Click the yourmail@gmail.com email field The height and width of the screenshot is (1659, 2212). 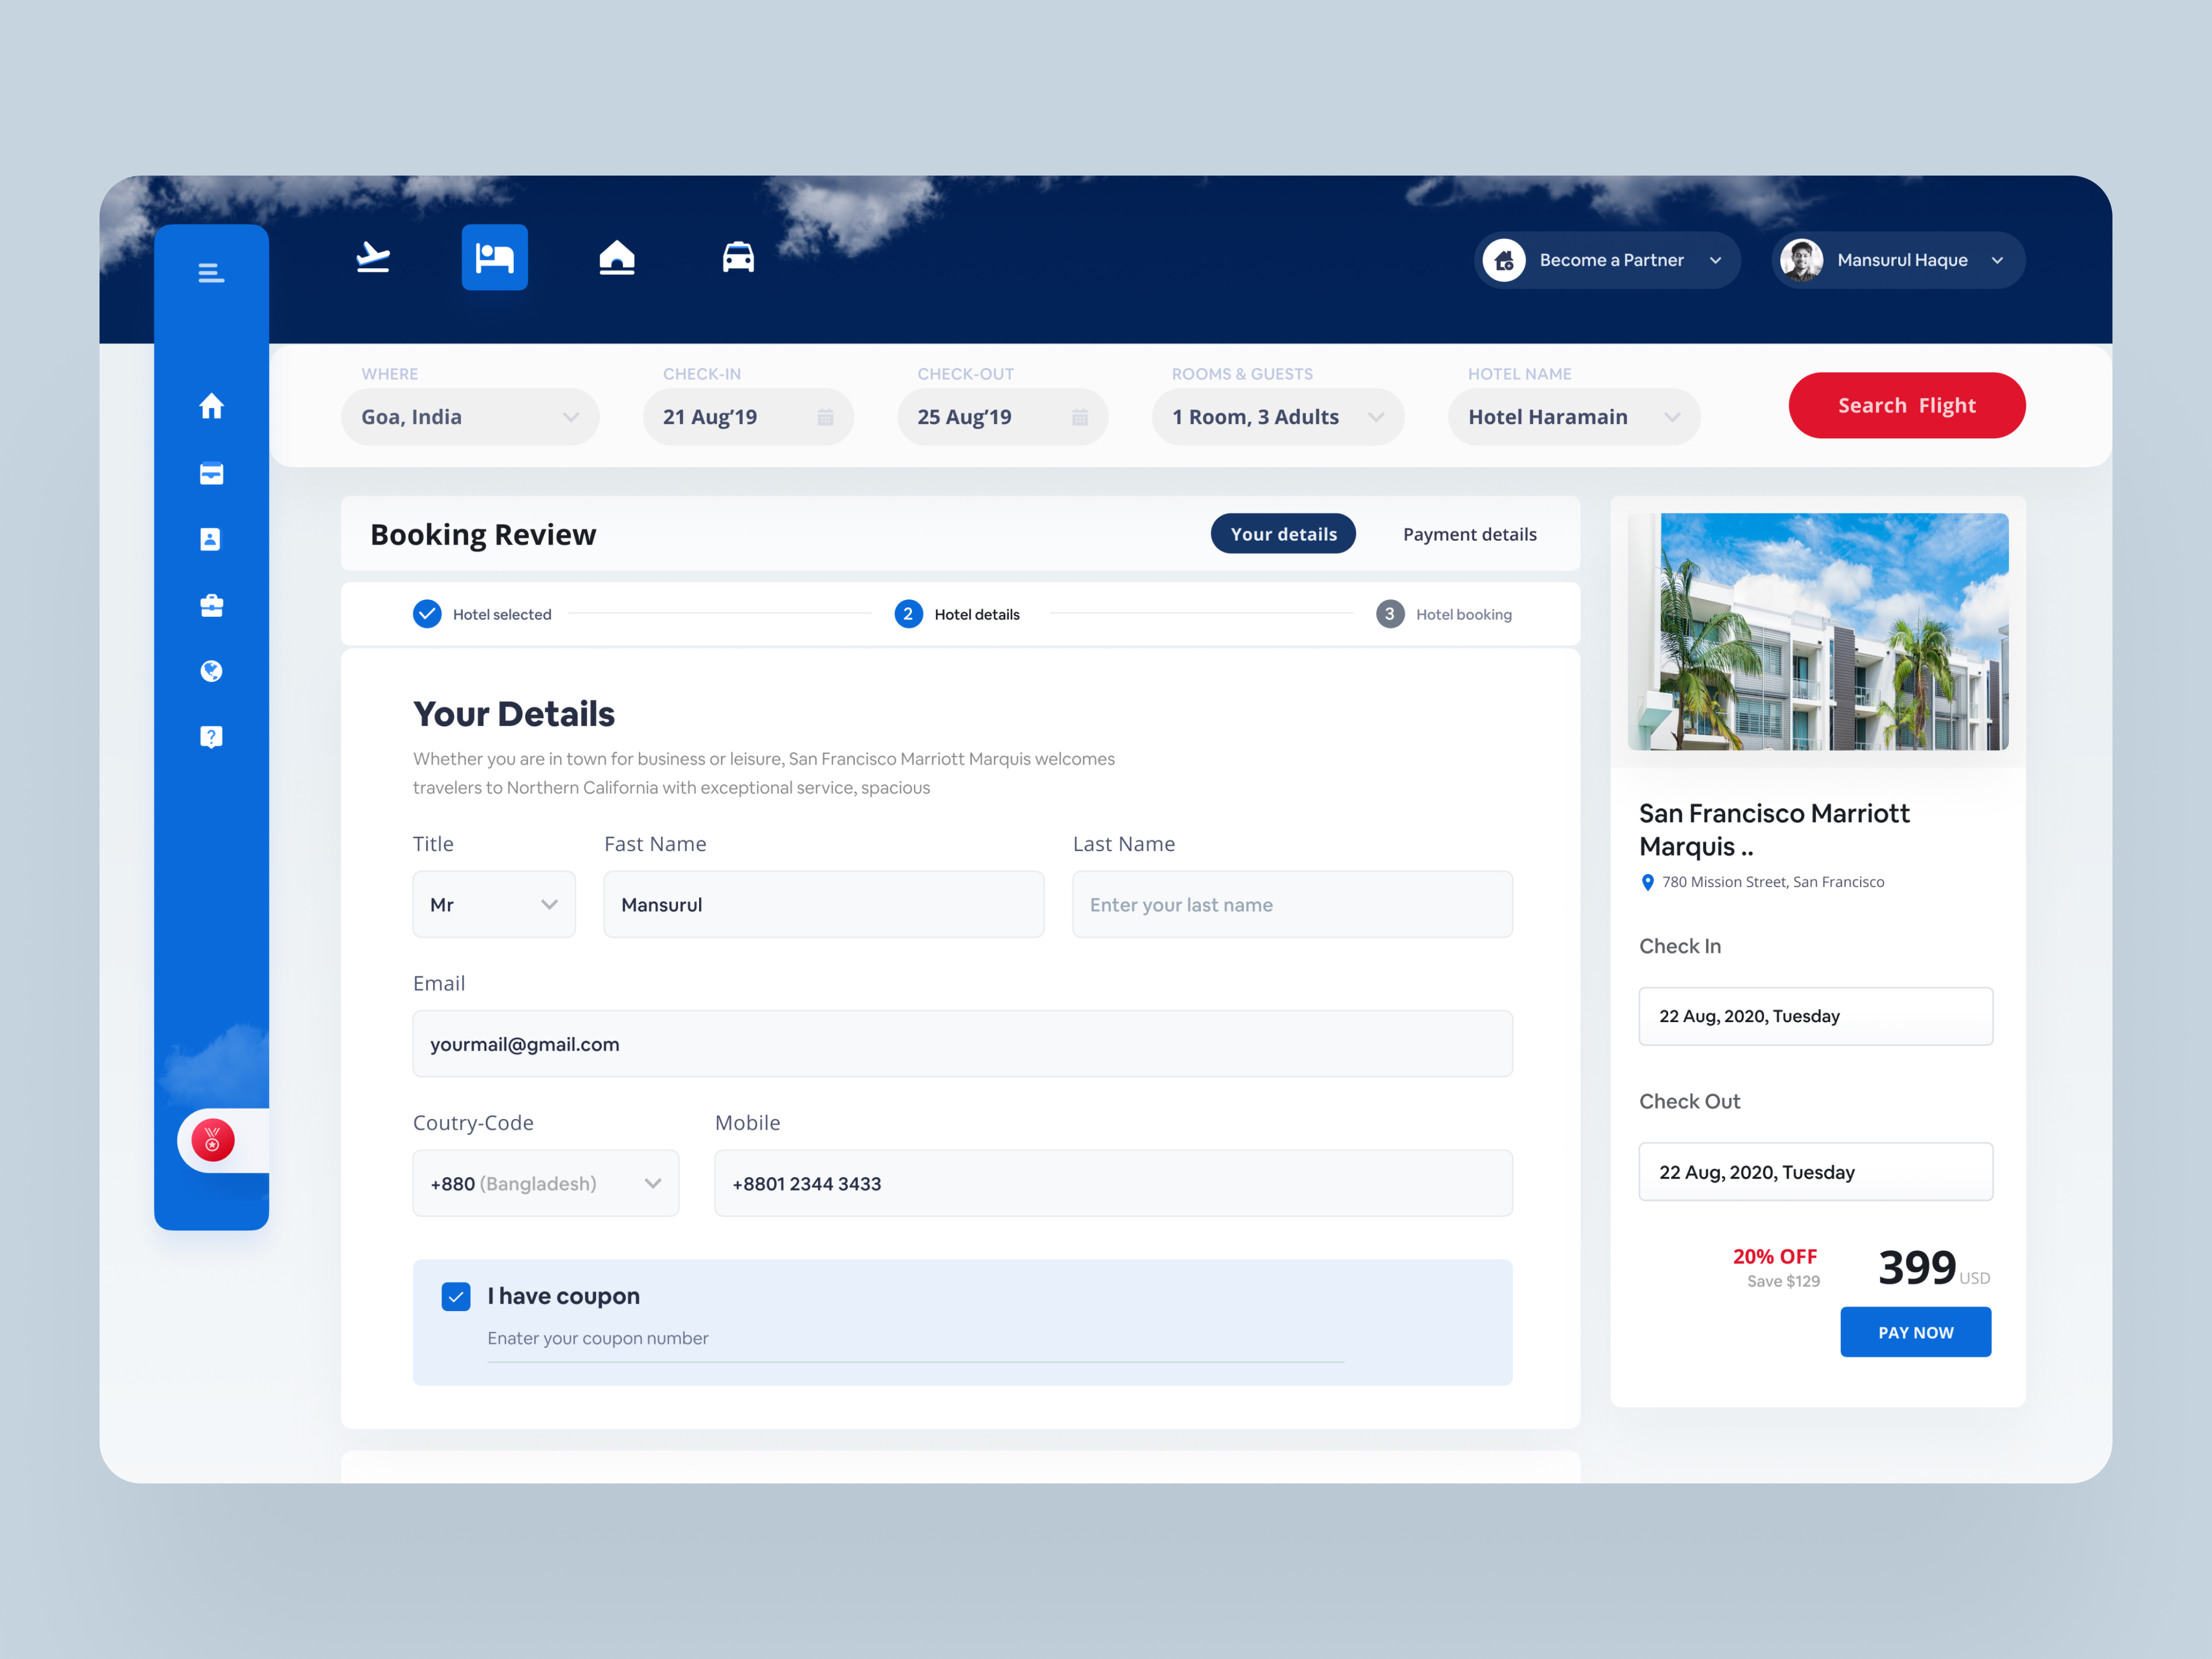point(962,1044)
